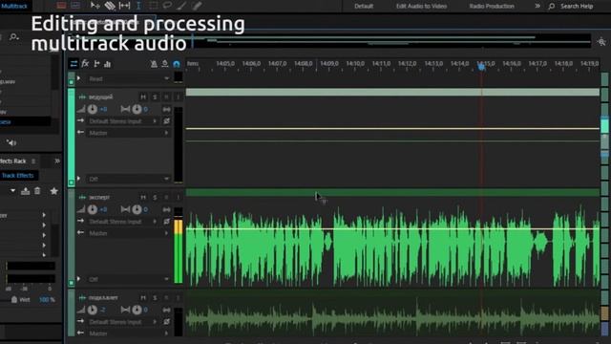This screenshot has width=611, height=344.
Task: Click the Wet mix 100 % value
Action: click(x=47, y=299)
